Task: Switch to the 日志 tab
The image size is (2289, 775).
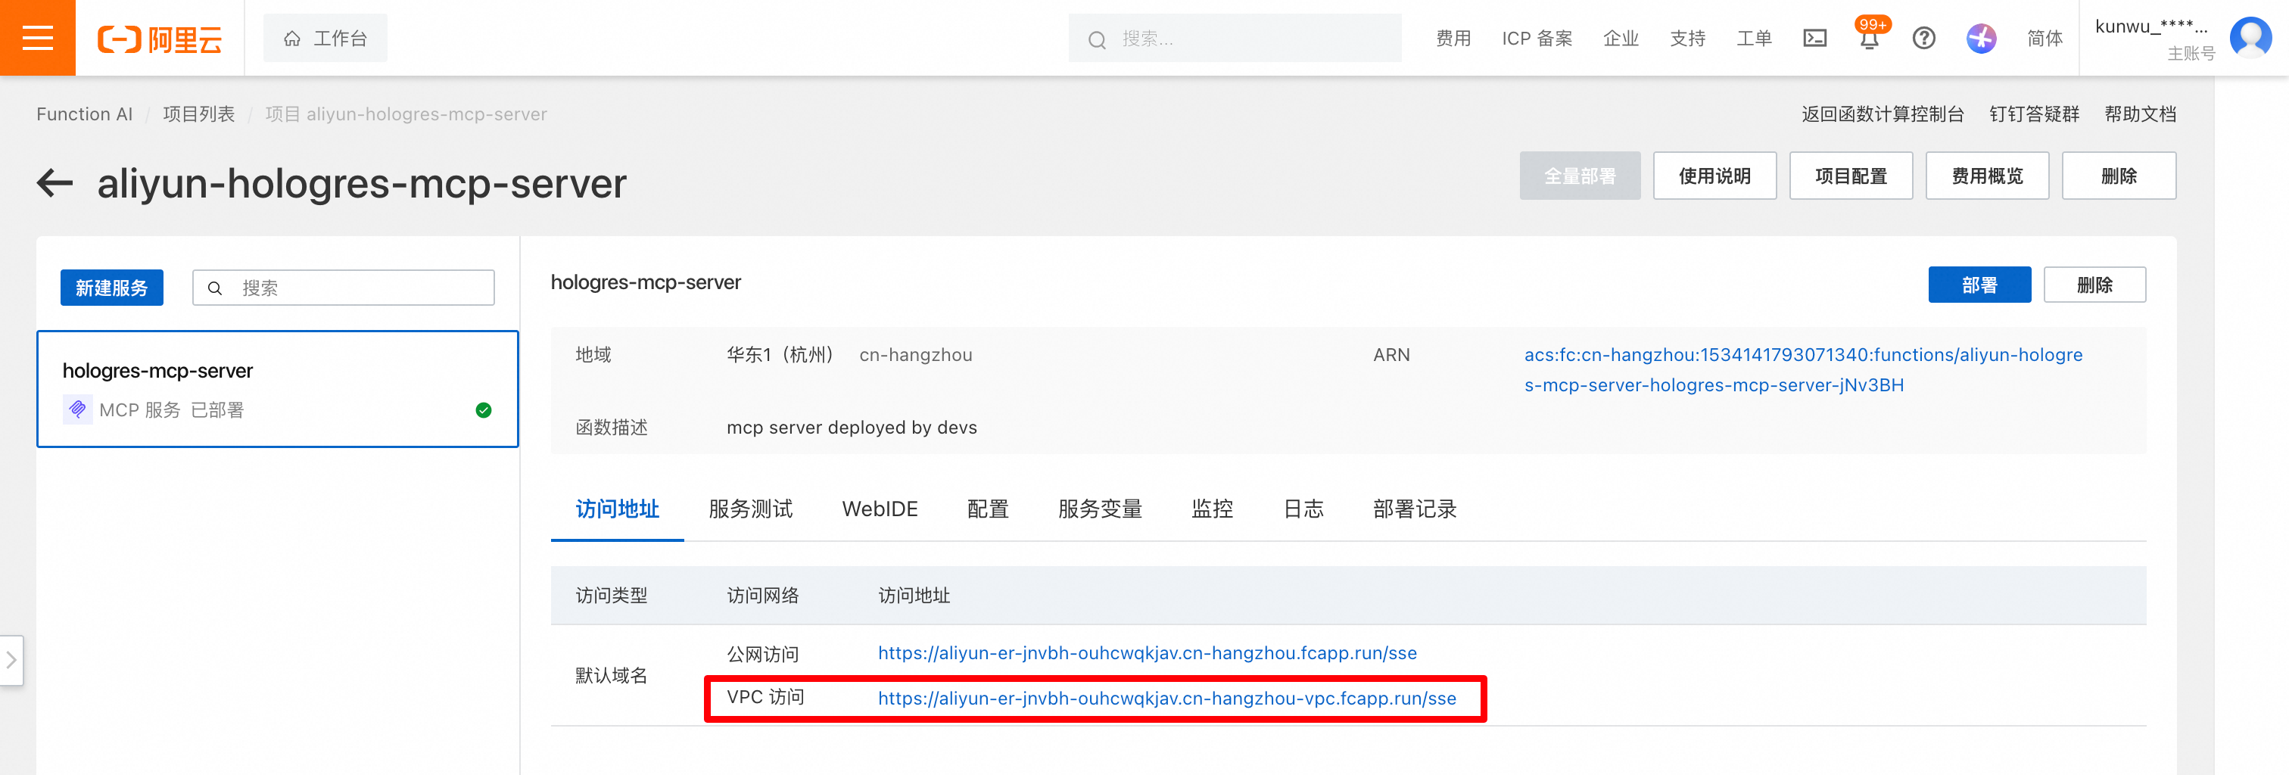Action: point(1303,509)
